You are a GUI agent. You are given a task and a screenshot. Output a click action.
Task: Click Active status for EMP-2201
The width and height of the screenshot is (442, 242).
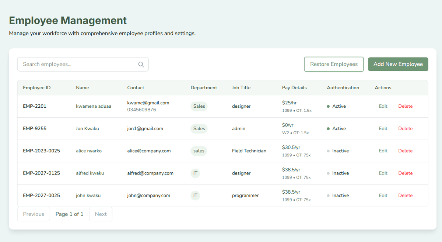pyautogui.click(x=336, y=106)
